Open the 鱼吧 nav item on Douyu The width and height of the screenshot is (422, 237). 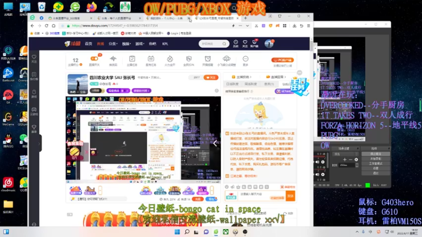click(152, 44)
